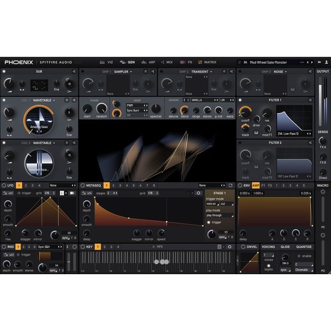Screen dimensions: 331x331
Task: Switch to the GEN page
Action: click(x=127, y=62)
